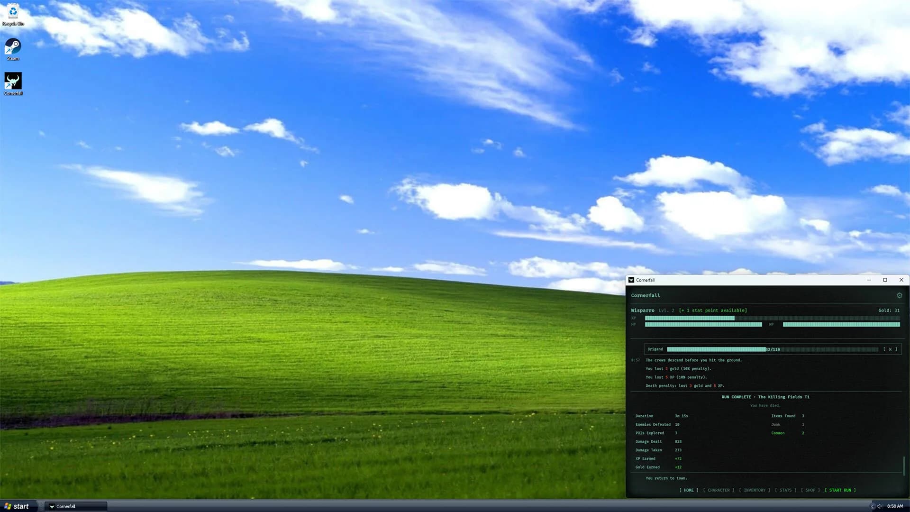
Task: Click the "You lost 5 XP" log line
Action: click(x=676, y=377)
